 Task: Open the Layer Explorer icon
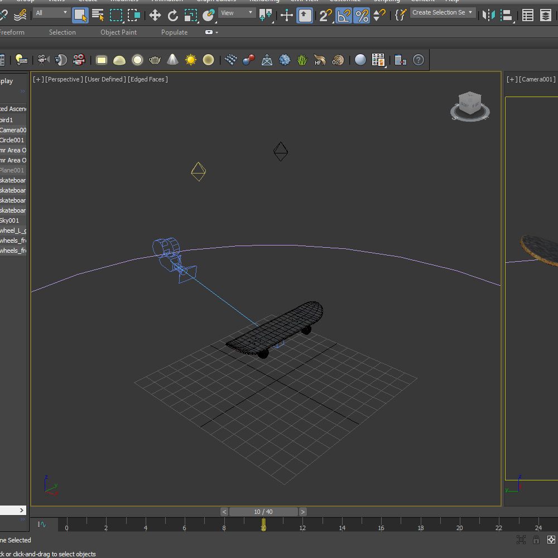click(545, 15)
